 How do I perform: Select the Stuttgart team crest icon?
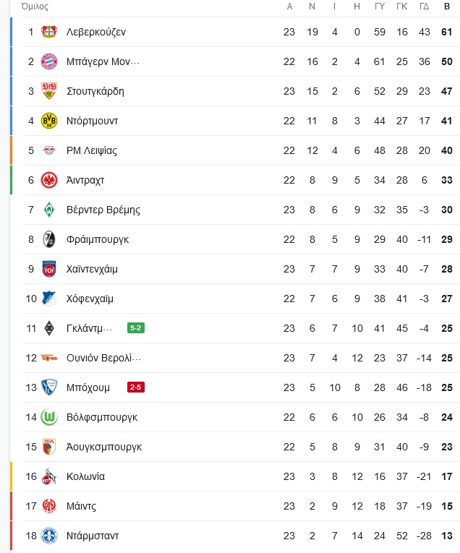49,91
